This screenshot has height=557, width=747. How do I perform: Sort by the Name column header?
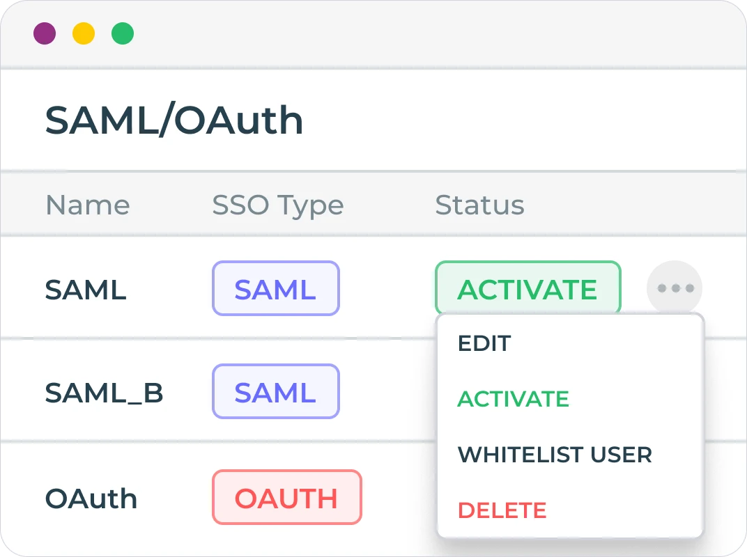pos(87,205)
